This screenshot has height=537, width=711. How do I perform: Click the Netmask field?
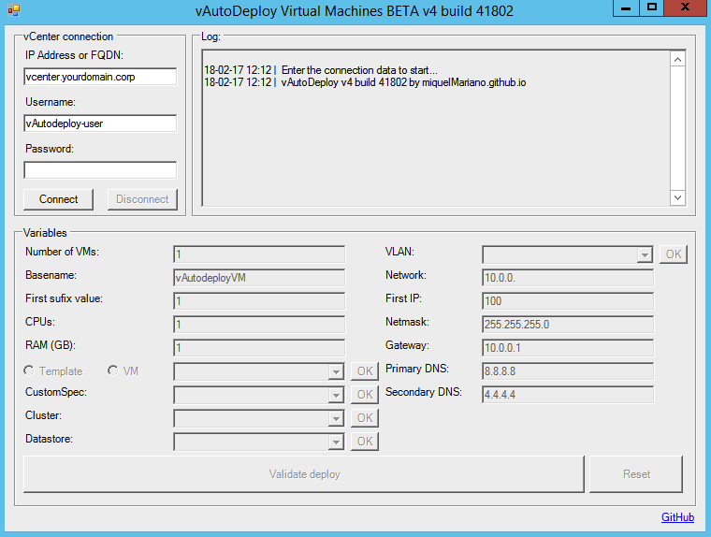click(x=568, y=325)
